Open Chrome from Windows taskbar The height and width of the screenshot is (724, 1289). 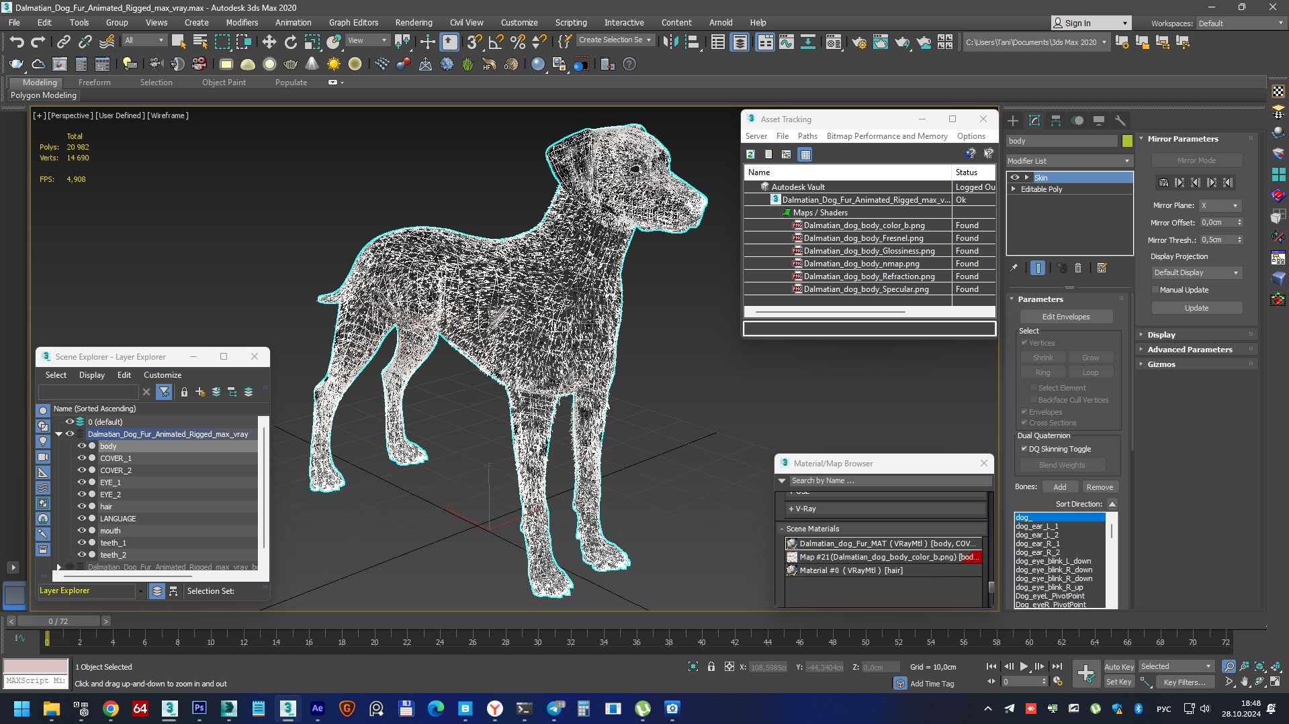(111, 708)
